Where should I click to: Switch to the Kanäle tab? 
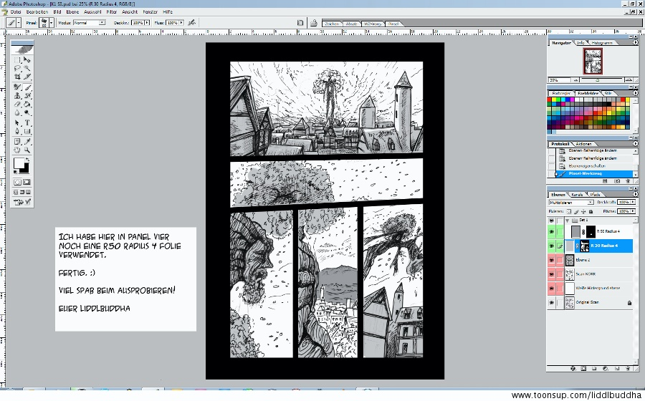pos(577,194)
